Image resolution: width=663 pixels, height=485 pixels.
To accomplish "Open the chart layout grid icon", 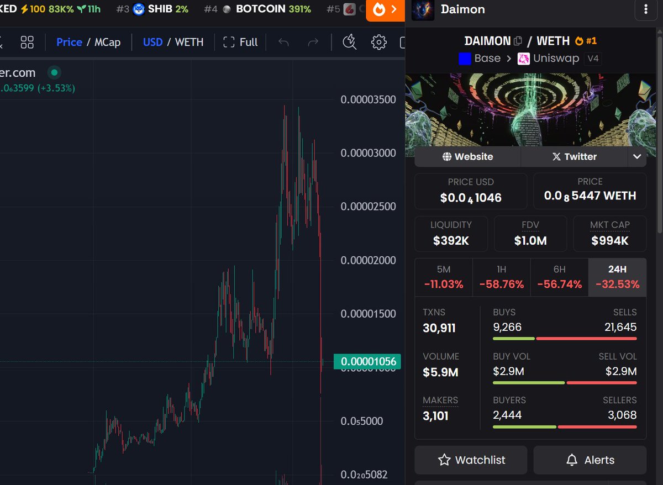I will click(27, 42).
